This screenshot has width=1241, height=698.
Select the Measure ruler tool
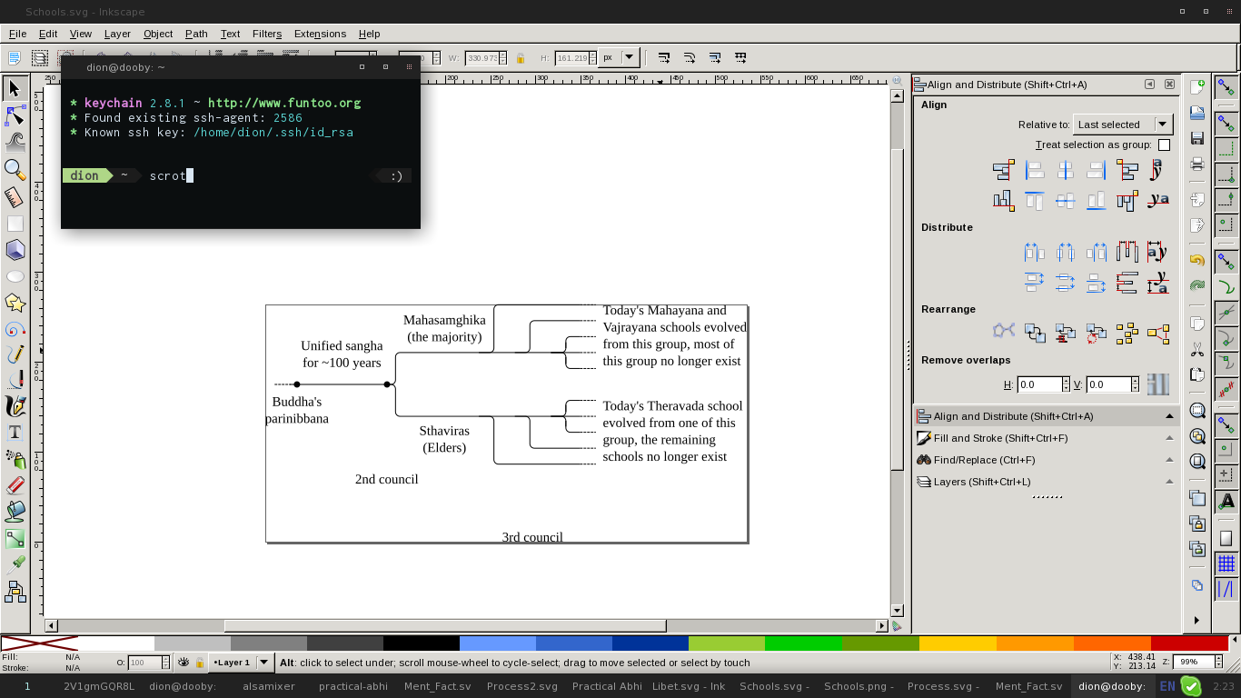[x=15, y=195]
